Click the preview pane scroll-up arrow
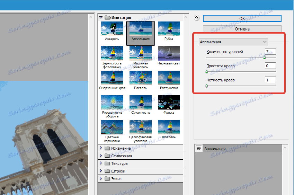The height and width of the screenshot is (195, 294). tap(91, 17)
